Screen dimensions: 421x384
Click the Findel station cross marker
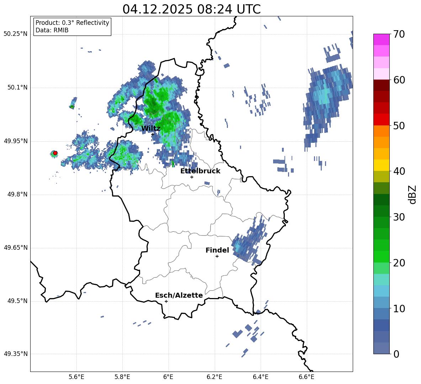coord(217,256)
